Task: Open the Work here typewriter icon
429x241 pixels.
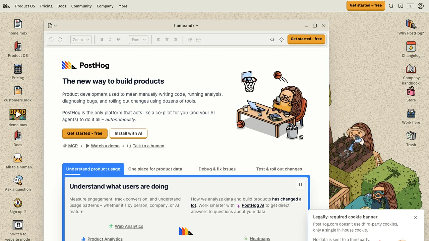Action: [411, 113]
